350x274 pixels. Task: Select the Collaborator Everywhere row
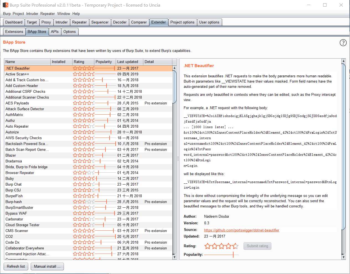coord(88,248)
